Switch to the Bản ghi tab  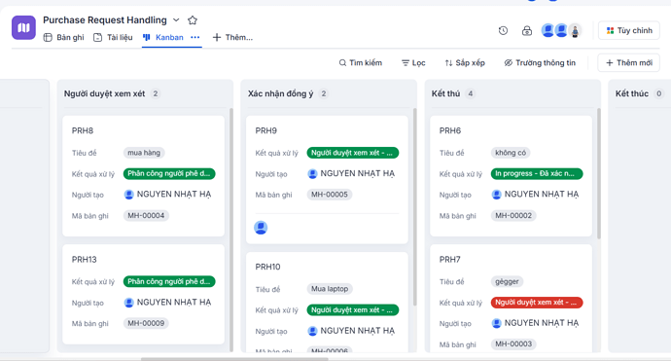pyautogui.click(x=64, y=37)
